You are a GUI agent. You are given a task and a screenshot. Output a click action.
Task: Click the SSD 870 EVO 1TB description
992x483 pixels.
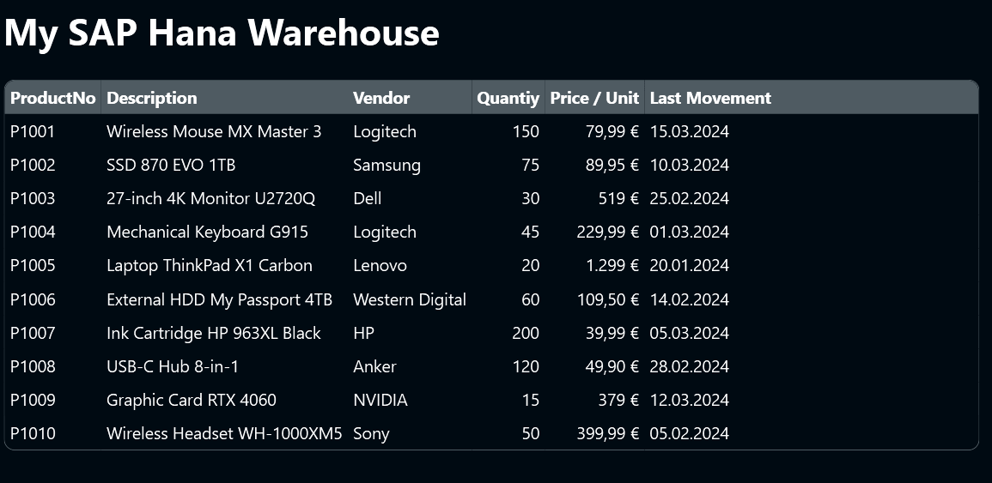(171, 166)
